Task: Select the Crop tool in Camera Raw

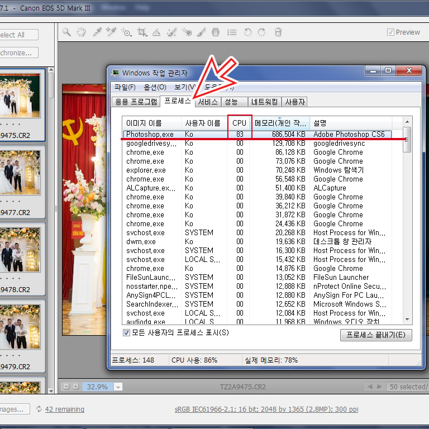Action: pyautogui.click(x=142, y=32)
